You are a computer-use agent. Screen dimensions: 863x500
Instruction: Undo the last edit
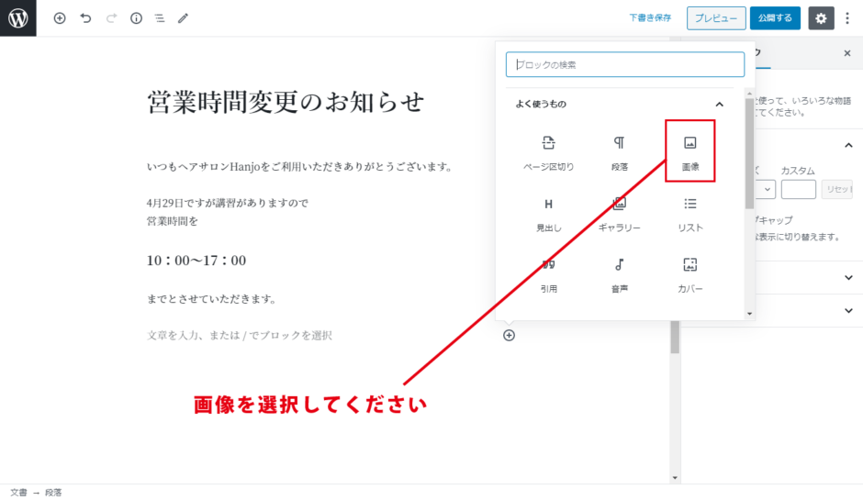(85, 18)
